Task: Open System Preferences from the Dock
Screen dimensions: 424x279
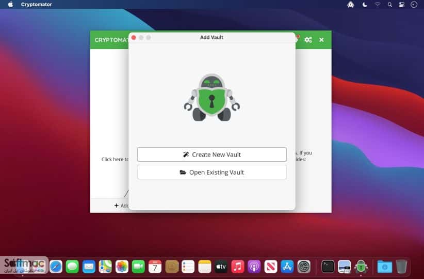Action: coord(304,267)
